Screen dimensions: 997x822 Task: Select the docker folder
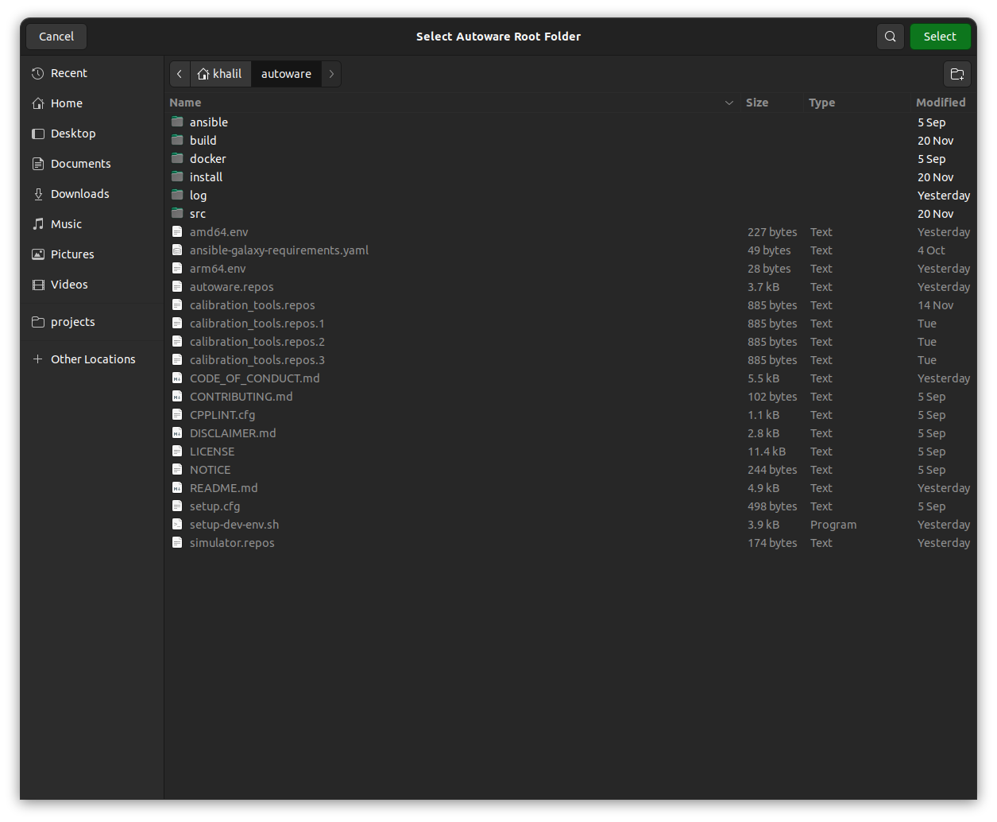(208, 158)
